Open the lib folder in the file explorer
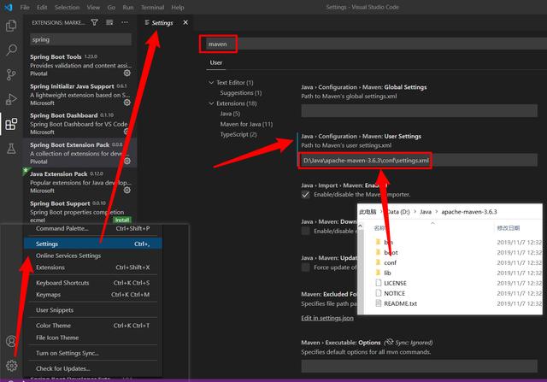Image resolution: width=547 pixels, height=382 pixels. pyautogui.click(x=387, y=273)
